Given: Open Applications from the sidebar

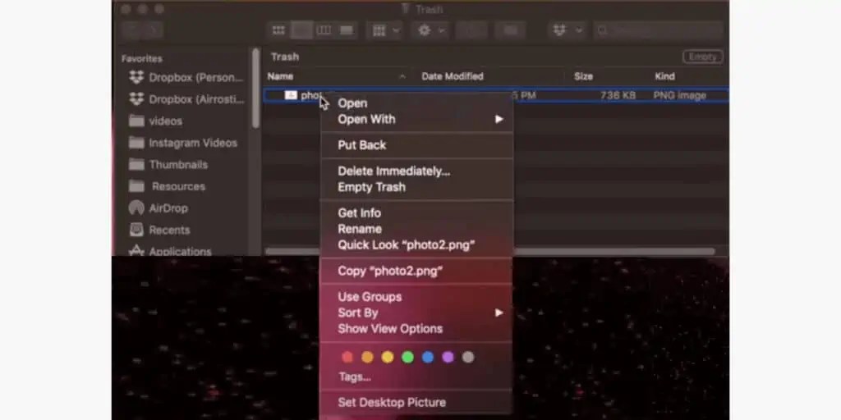Looking at the screenshot, I should click(x=170, y=251).
